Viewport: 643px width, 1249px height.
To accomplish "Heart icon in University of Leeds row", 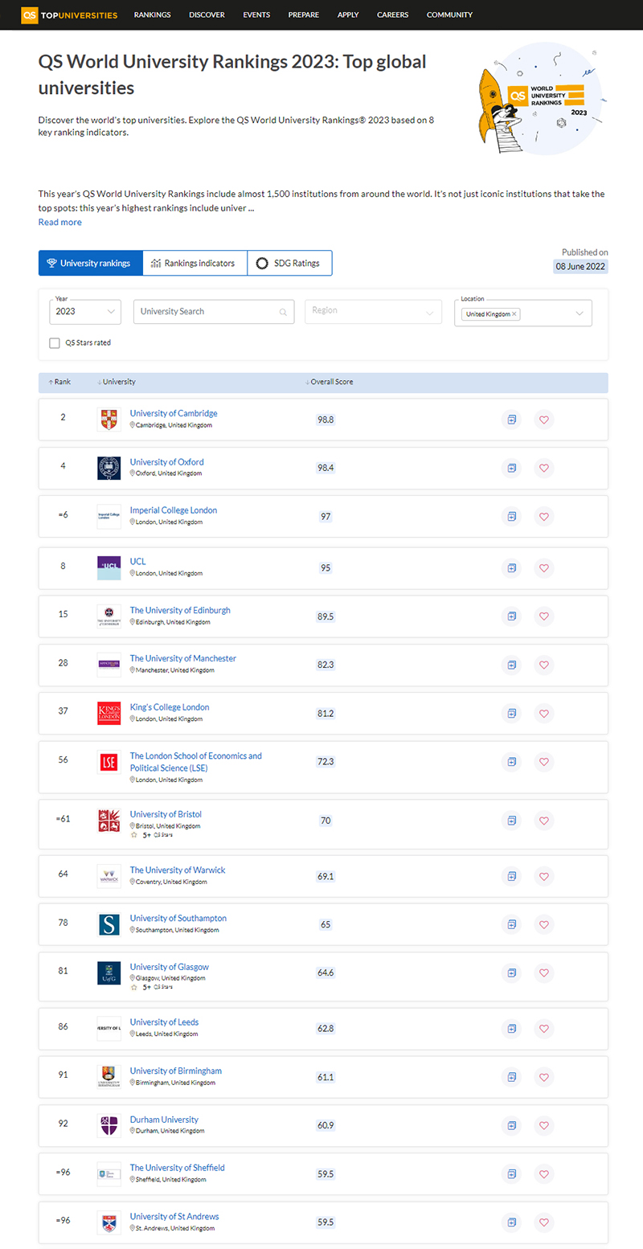I will point(544,1028).
